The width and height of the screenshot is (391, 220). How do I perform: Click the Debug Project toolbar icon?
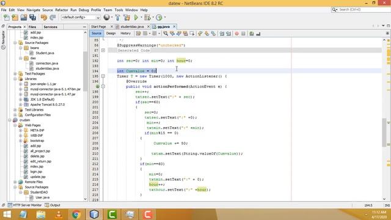coord(147,17)
